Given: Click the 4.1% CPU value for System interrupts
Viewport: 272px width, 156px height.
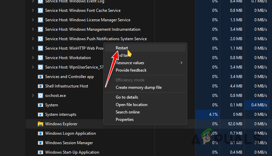Looking at the screenshot, I should point(213,114).
